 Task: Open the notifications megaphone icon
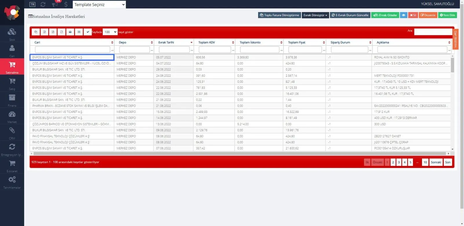point(55,4)
